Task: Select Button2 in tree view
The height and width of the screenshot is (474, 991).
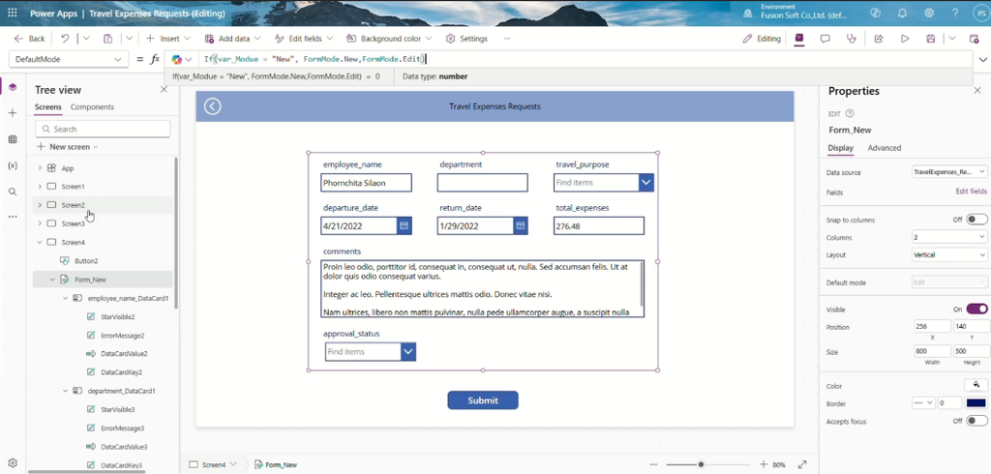Action: tap(86, 260)
